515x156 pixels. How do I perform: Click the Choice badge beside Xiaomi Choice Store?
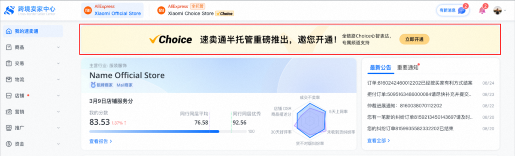tap(224, 14)
